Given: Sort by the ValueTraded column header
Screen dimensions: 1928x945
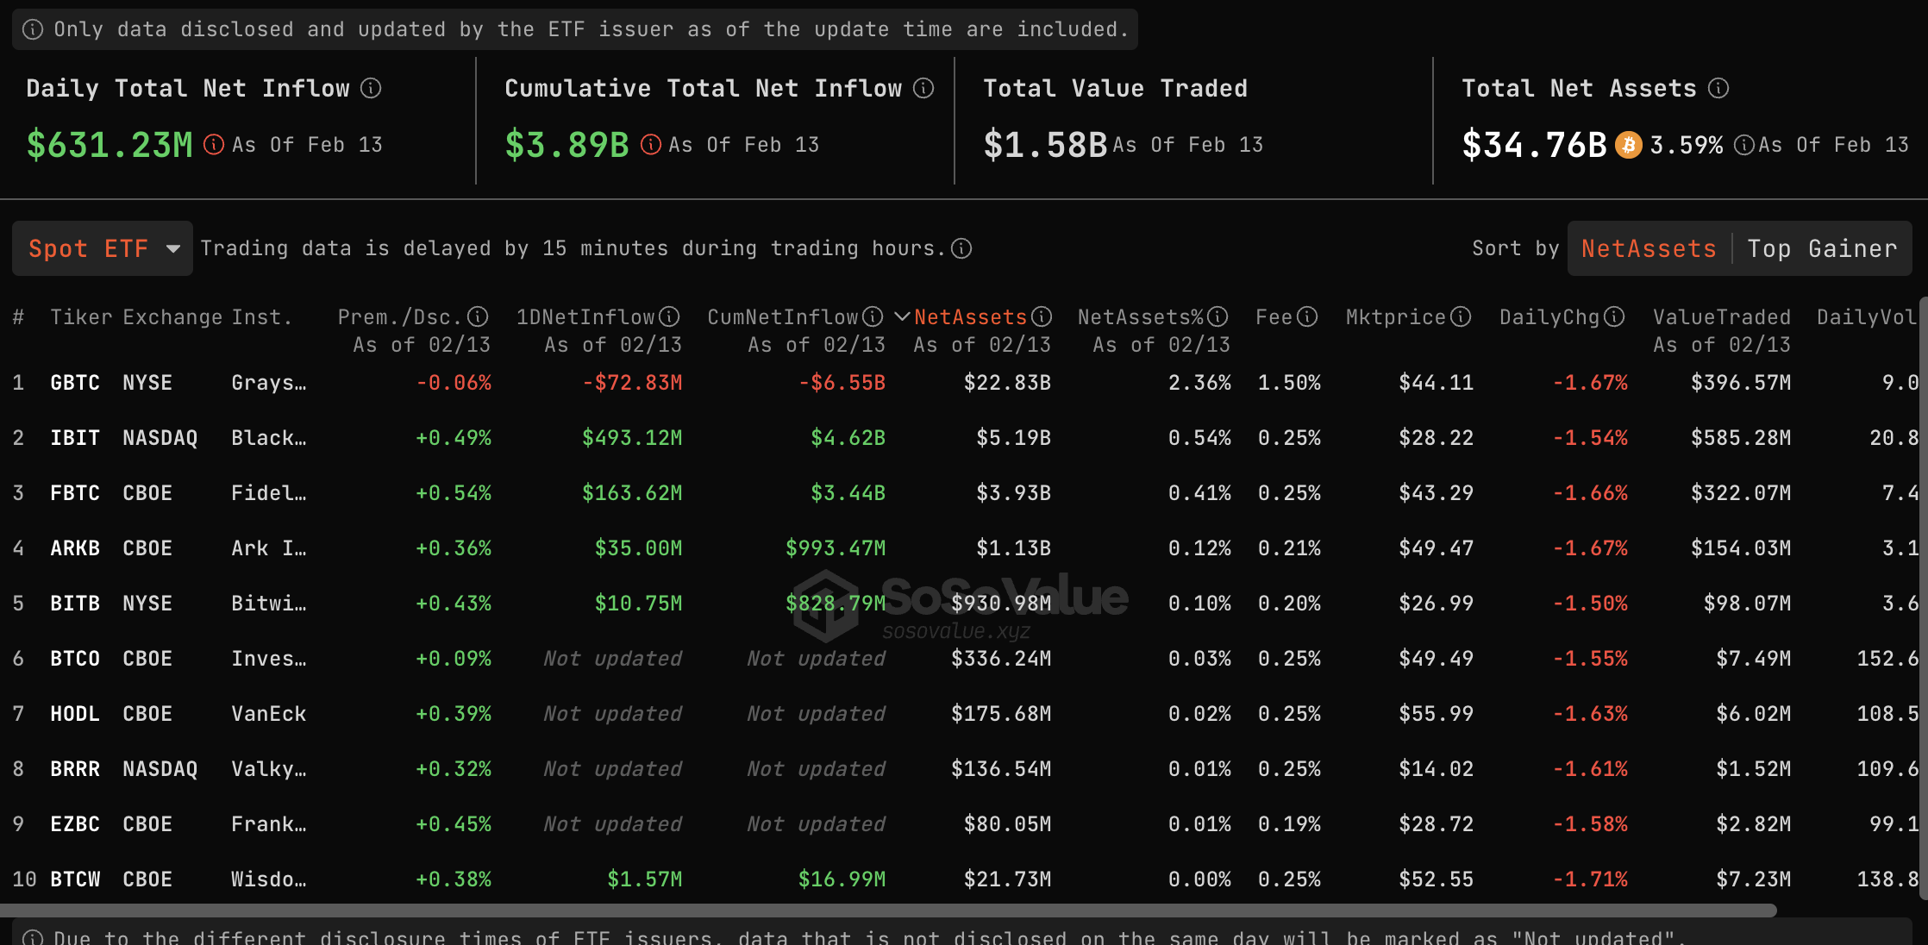Looking at the screenshot, I should pyautogui.click(x=1722, y=316).
